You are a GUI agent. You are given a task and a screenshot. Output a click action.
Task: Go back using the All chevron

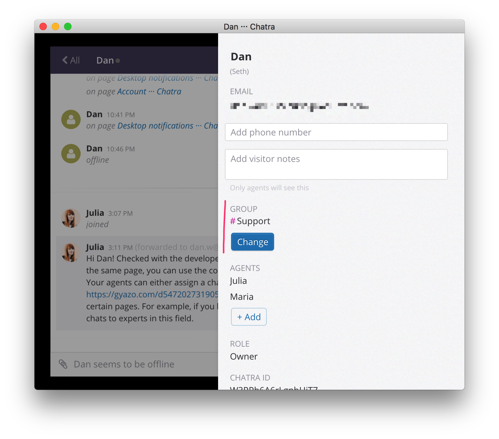(x=71, y=60)
